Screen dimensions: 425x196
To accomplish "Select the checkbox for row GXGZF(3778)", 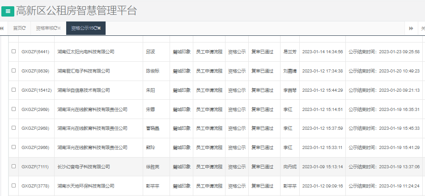I will click(13, 186).
